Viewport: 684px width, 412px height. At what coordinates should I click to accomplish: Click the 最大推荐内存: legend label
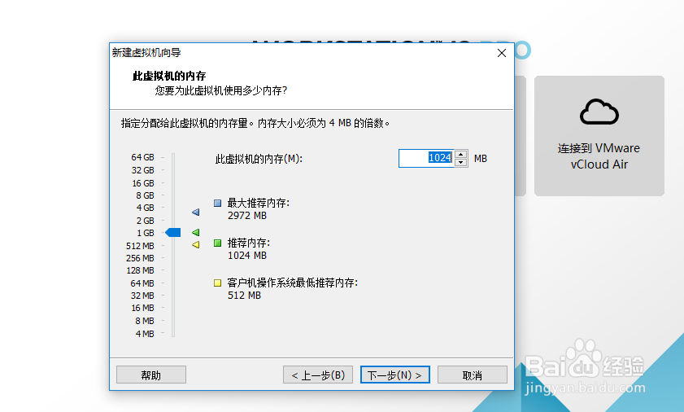259,204
